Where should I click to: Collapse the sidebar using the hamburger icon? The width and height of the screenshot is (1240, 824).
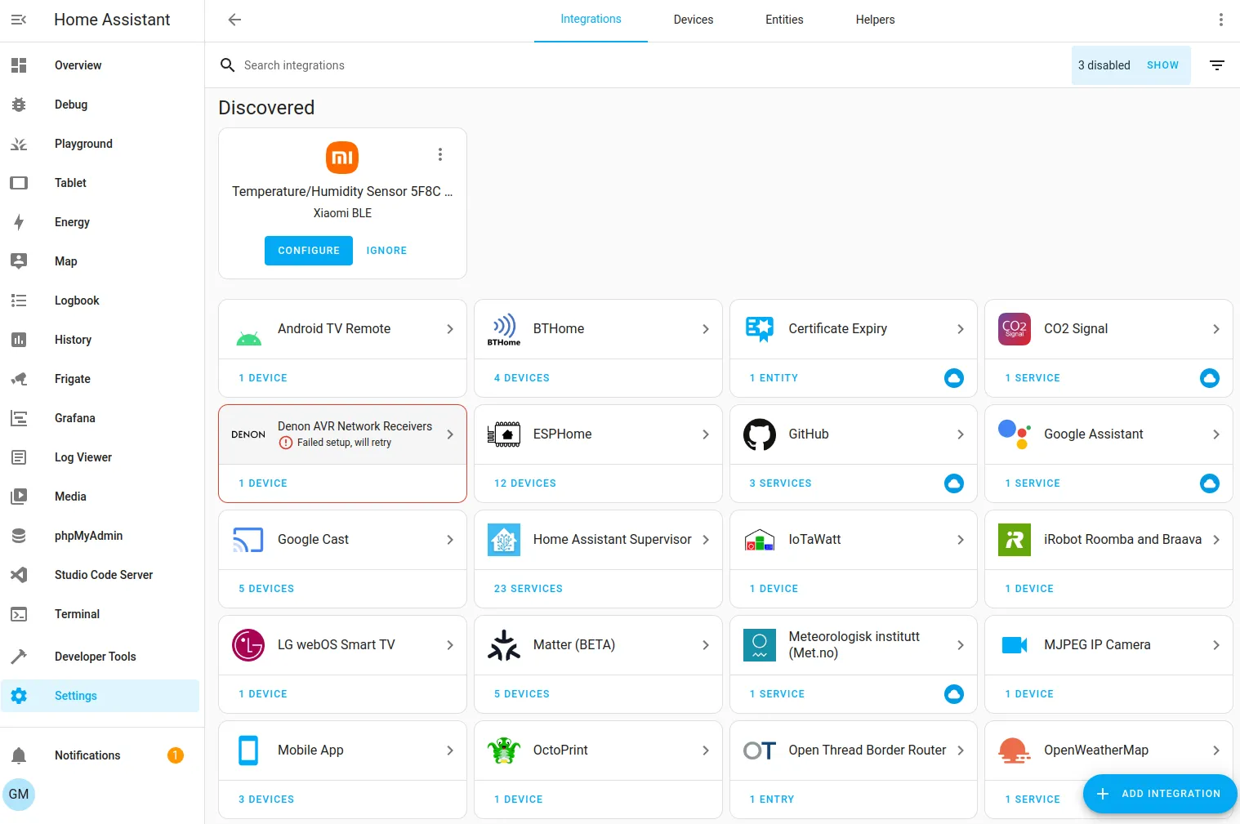[x=19, y=19]
